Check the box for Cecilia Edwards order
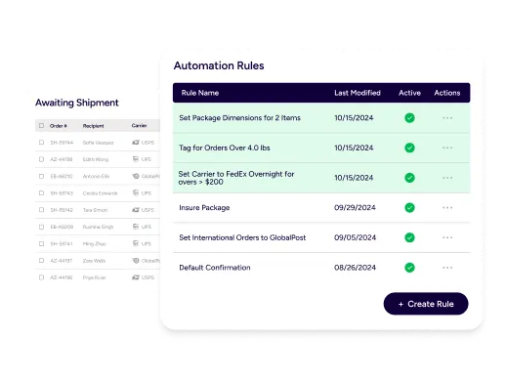 (41, 193)
